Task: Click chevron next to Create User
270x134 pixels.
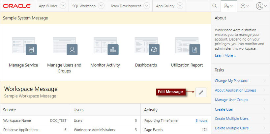Action: (264, 109)
